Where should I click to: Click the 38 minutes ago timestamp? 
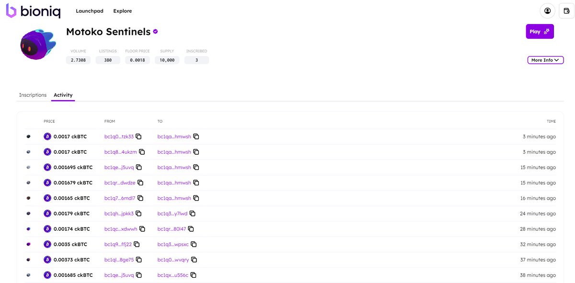click(538, 275)
